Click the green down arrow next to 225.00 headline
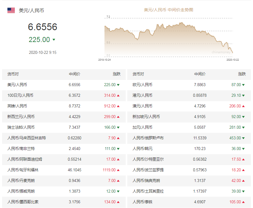253x208 pixels. [x=54, y=40]
